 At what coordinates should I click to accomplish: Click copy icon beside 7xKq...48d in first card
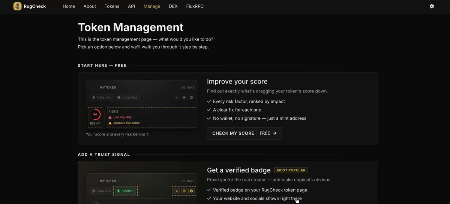coord(93,97)
